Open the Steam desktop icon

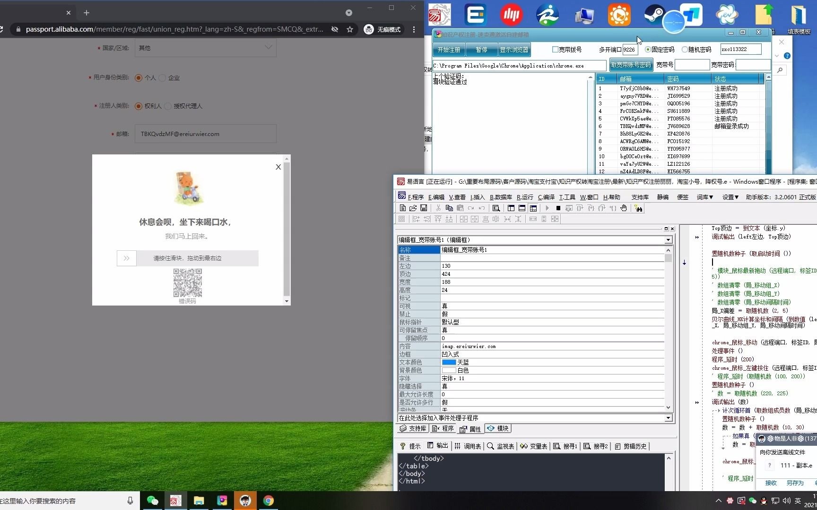655,15
